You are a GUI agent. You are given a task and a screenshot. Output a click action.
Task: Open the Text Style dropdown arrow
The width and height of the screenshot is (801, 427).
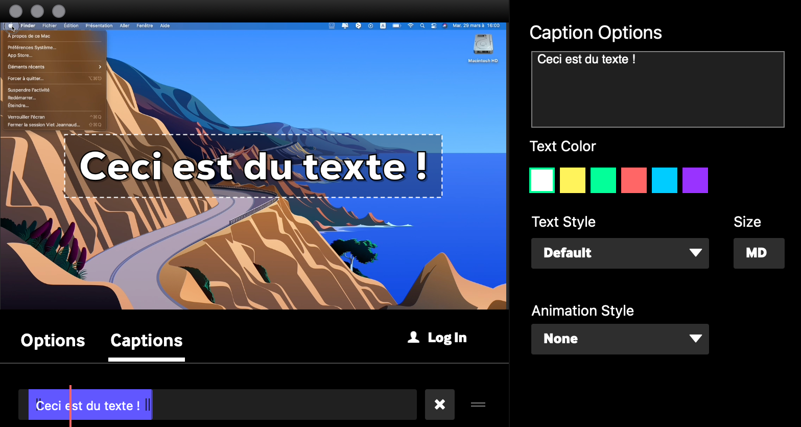[x=695, y=253]
